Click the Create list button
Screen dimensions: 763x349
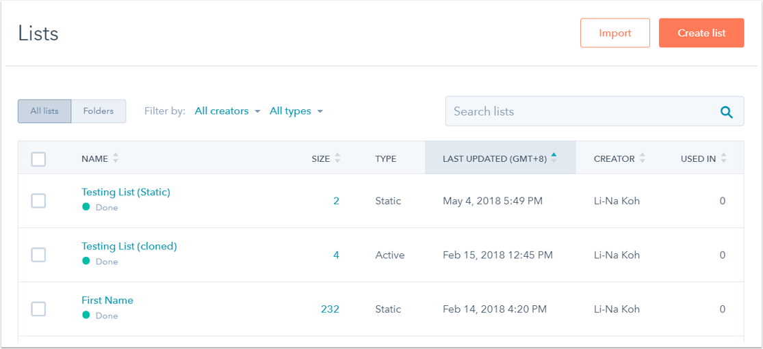point(701,33)
